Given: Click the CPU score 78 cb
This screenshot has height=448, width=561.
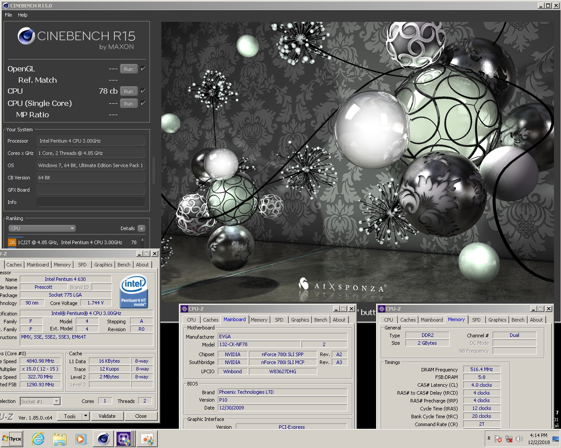Looking at the screenshot, I should (x=108, y=91).
